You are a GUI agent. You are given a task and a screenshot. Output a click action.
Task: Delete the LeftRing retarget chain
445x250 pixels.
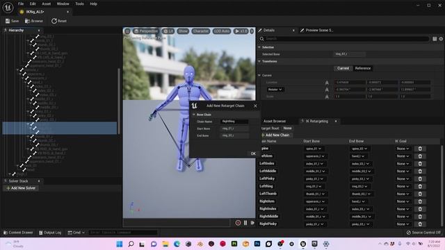(420, 186)
